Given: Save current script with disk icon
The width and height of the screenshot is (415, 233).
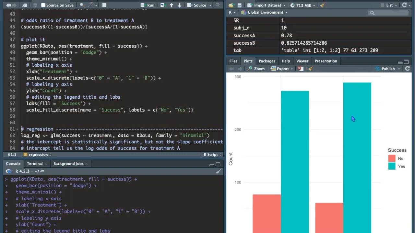Looking at the screenshot, I should (35, 5).
